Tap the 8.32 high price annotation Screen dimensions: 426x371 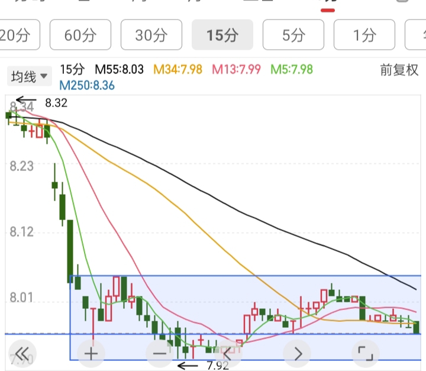pyautogui.click(x=56, y=103)
